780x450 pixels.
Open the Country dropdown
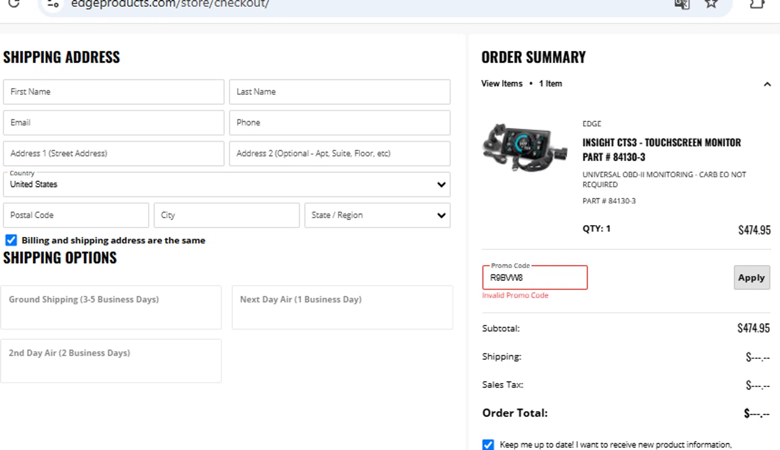[227, 184]
